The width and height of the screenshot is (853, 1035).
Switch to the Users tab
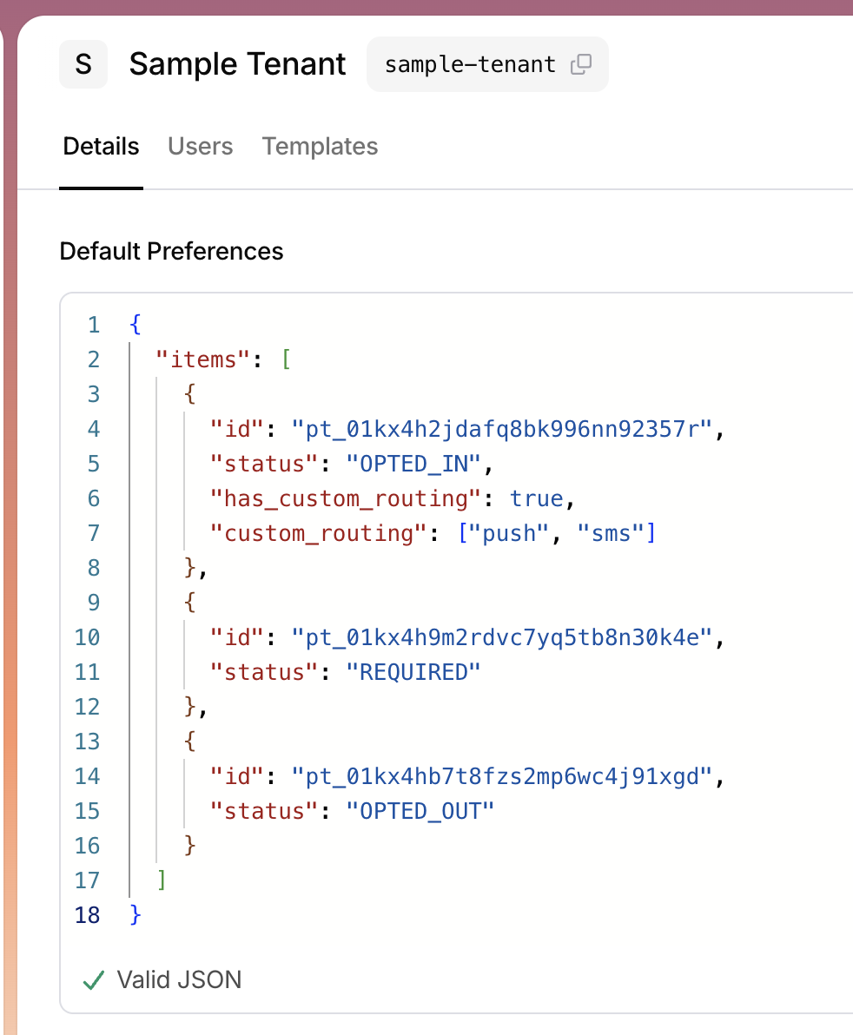pos(200,146)
